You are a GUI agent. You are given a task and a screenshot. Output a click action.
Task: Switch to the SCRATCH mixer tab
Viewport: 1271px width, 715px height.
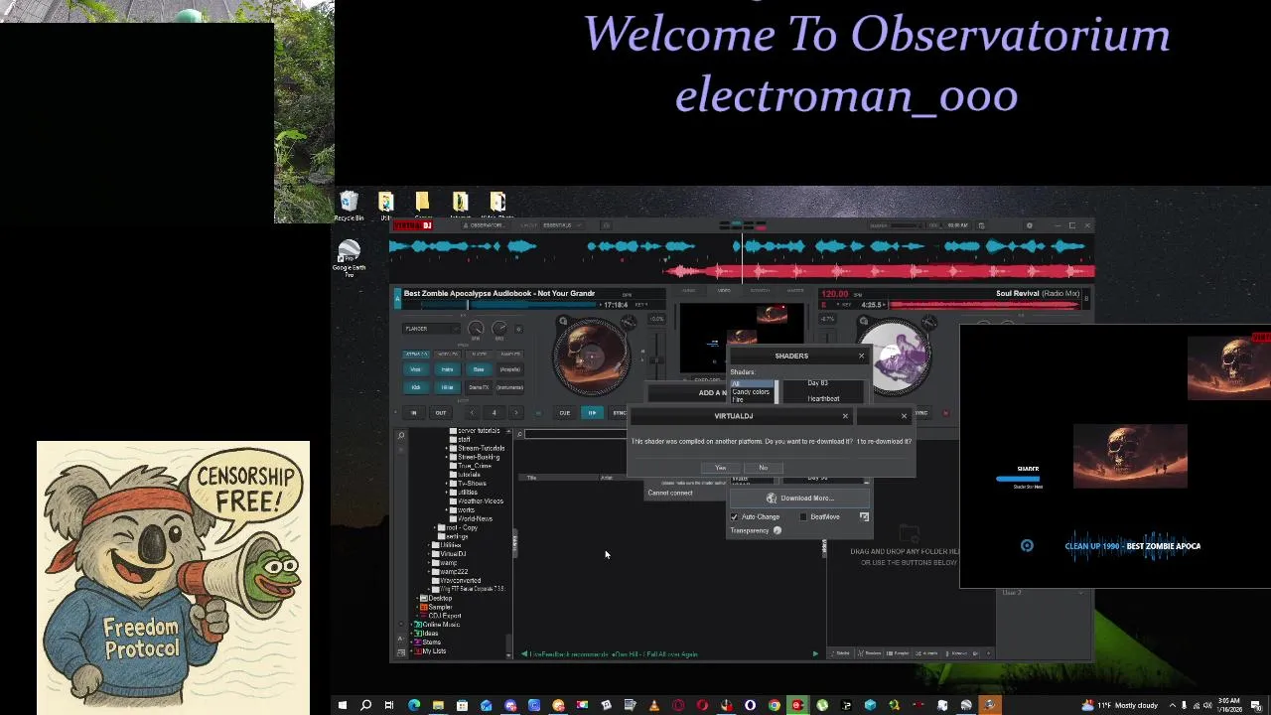[760, 291]
